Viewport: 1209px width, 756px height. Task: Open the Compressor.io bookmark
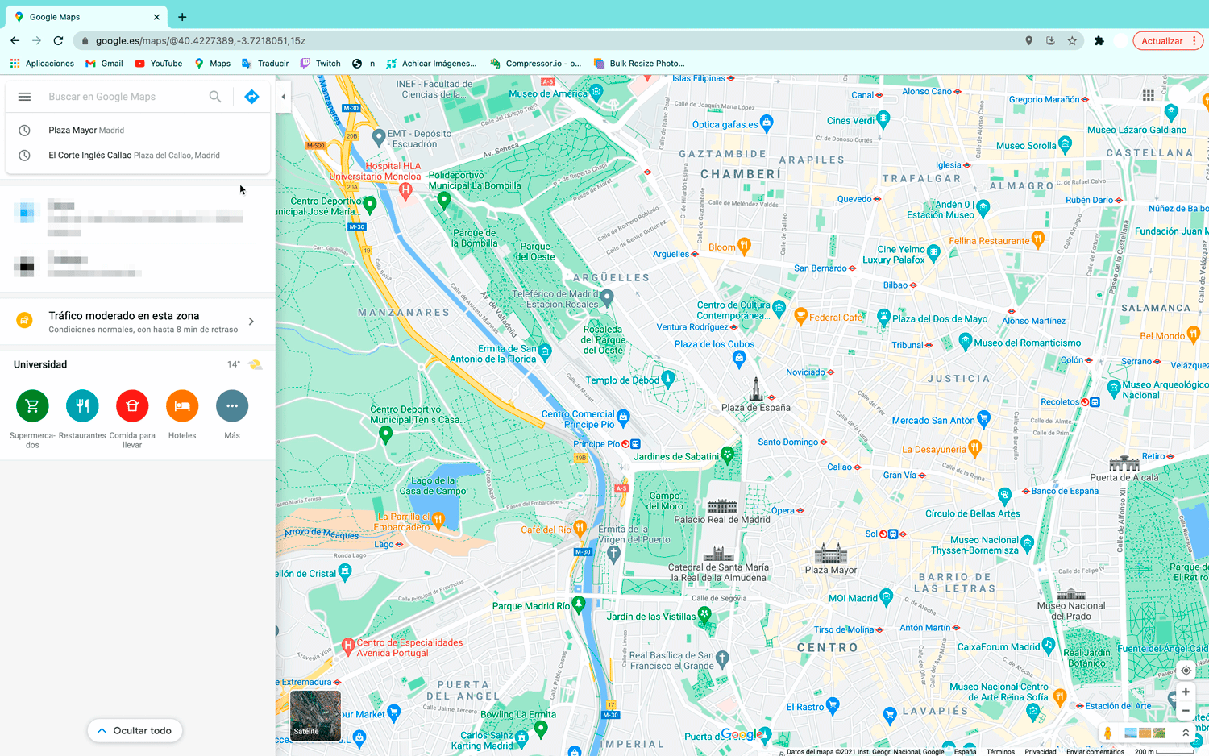pyautogui.click(x=535, y=64)
